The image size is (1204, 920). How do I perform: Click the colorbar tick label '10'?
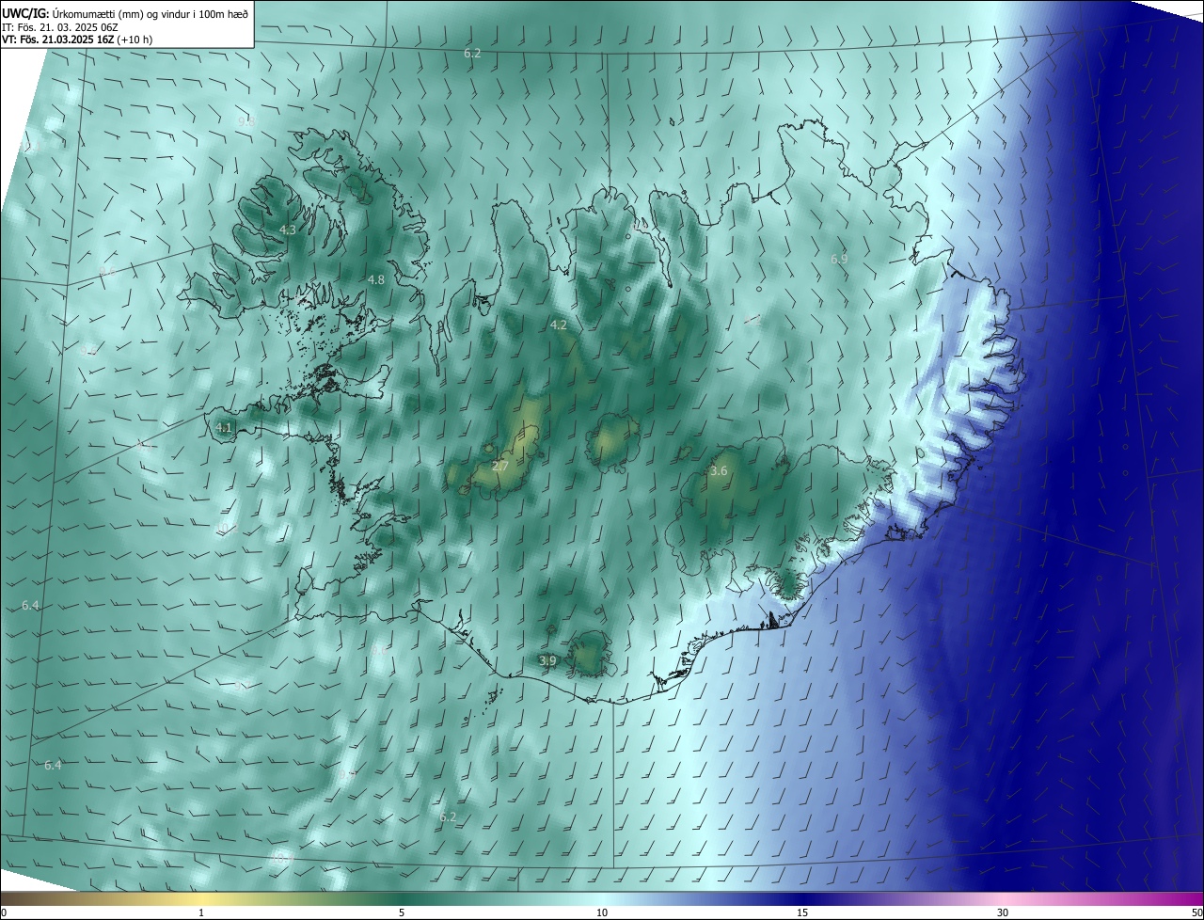[602, 912]
